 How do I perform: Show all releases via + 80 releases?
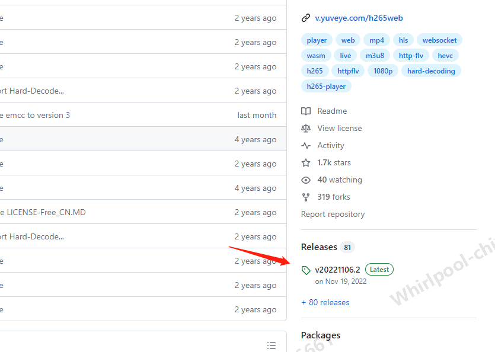click(325, 302)
